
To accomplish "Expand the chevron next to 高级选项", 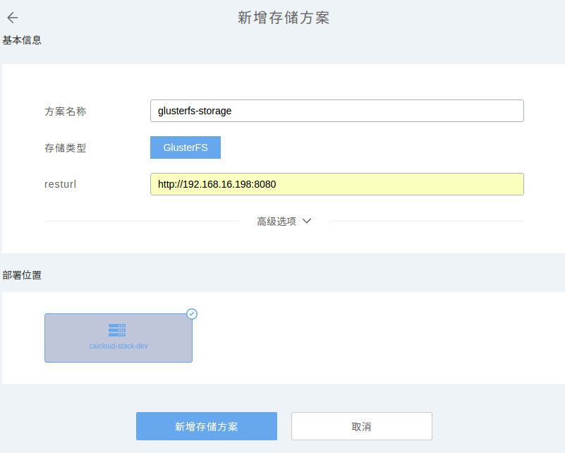I will point(307,221).
